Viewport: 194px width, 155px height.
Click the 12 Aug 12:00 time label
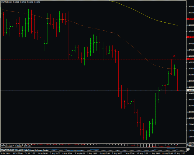[x=179, y=153]
